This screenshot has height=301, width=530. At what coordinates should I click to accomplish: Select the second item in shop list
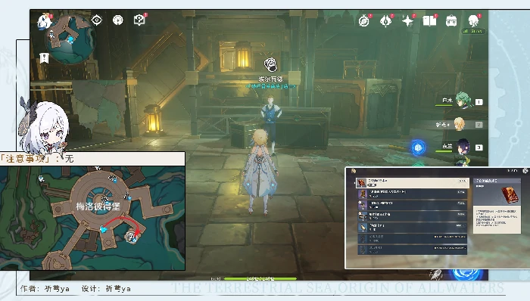click(x=413, y=194)
